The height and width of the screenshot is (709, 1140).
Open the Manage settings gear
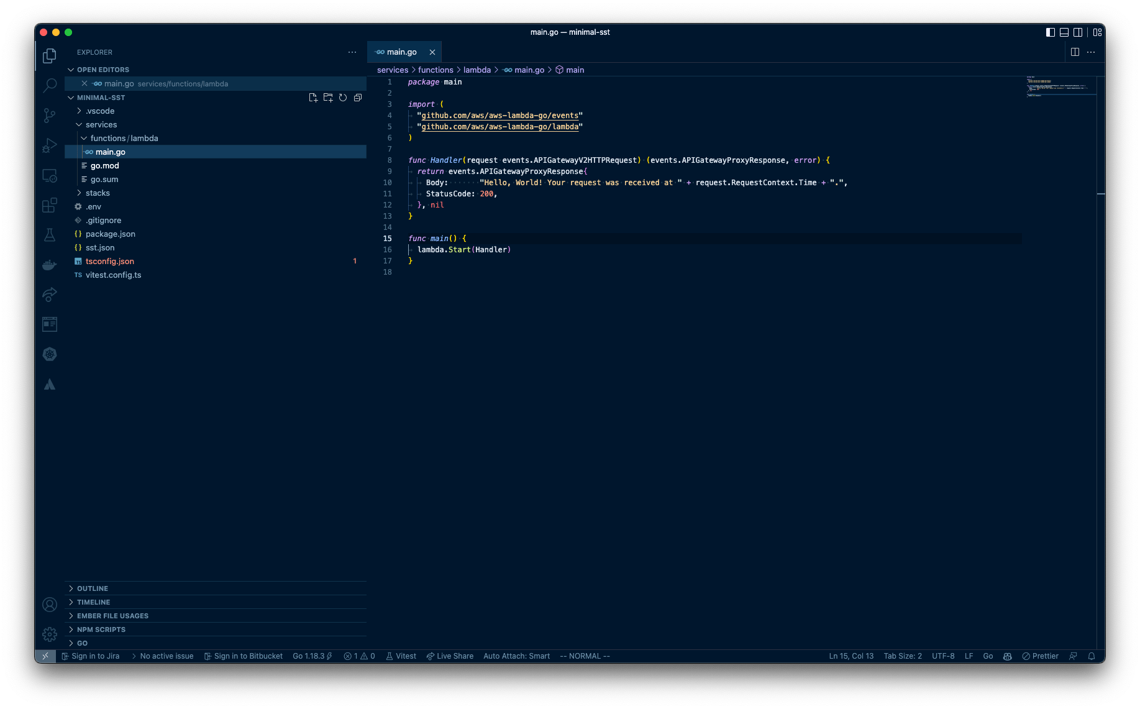(49, 634)
